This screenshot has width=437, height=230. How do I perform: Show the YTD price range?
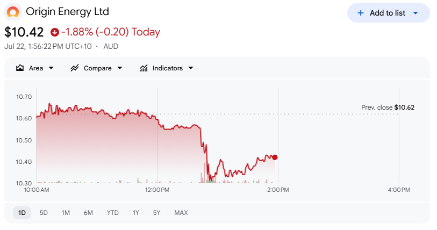[x=112, y=213]
